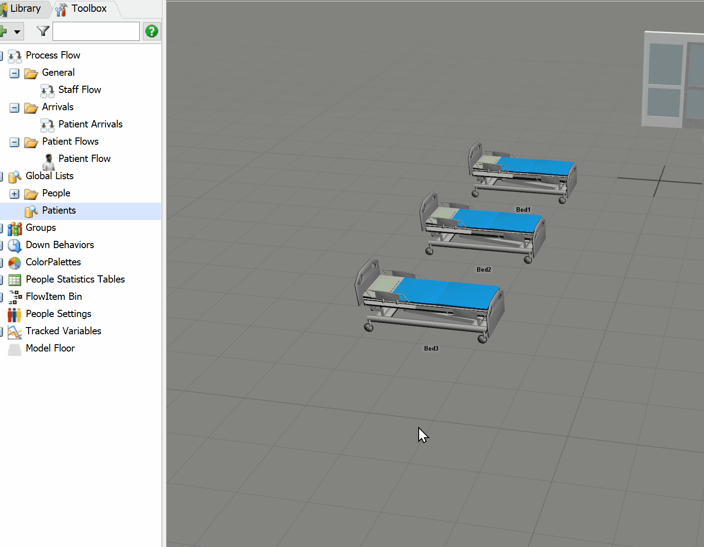Open the Down Behaviors icon
The height and width of the screenshot is (547, 704).
(x=14, y=246)
